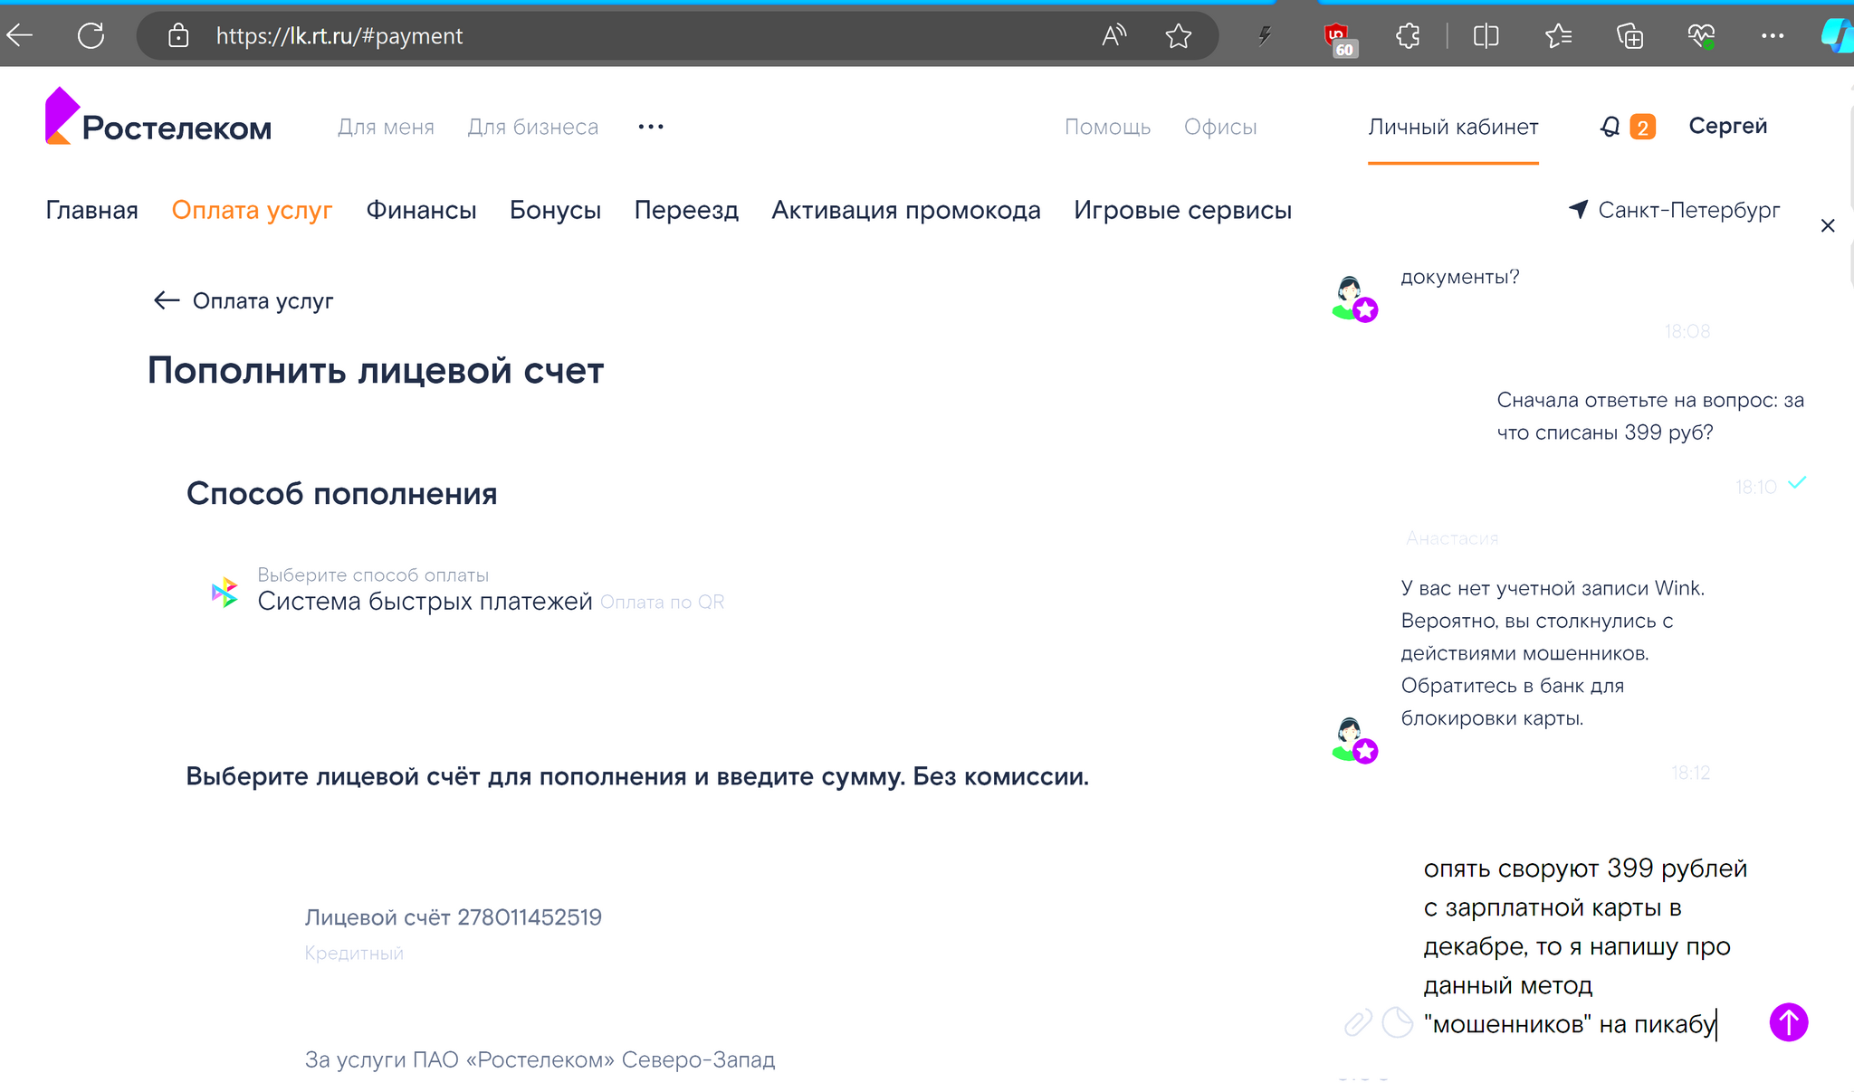Click the message about 399 руб question
The image size is (1854, 1092).
pos(1649,416)
